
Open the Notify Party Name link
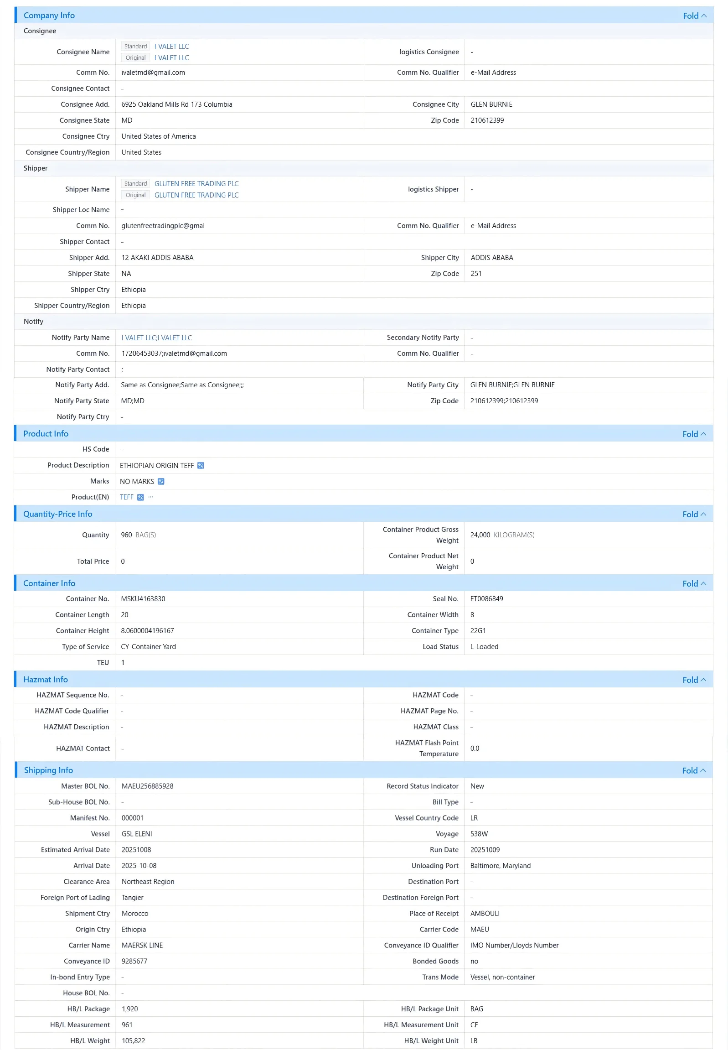[156, 338]
